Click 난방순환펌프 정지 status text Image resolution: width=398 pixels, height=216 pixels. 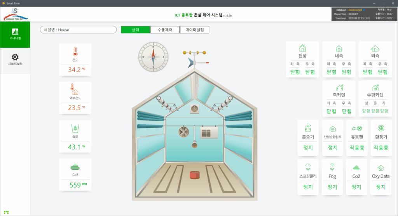pyautogui.click(x=333, y=148)
